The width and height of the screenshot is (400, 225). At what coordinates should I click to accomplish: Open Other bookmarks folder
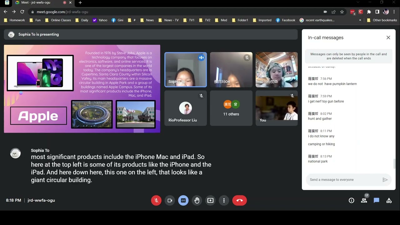pyautogui.click(x=382, y=20)
